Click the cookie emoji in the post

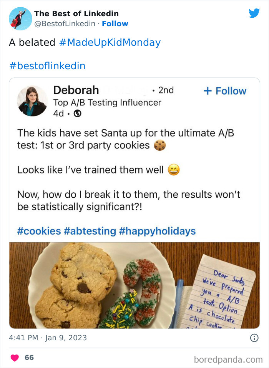click(x=159, y=146)
